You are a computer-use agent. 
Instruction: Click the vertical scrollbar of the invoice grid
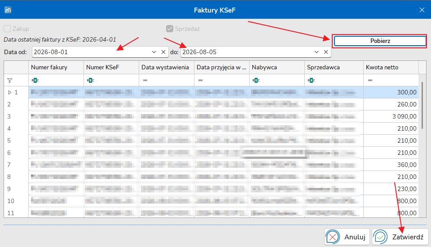(422, 106)
